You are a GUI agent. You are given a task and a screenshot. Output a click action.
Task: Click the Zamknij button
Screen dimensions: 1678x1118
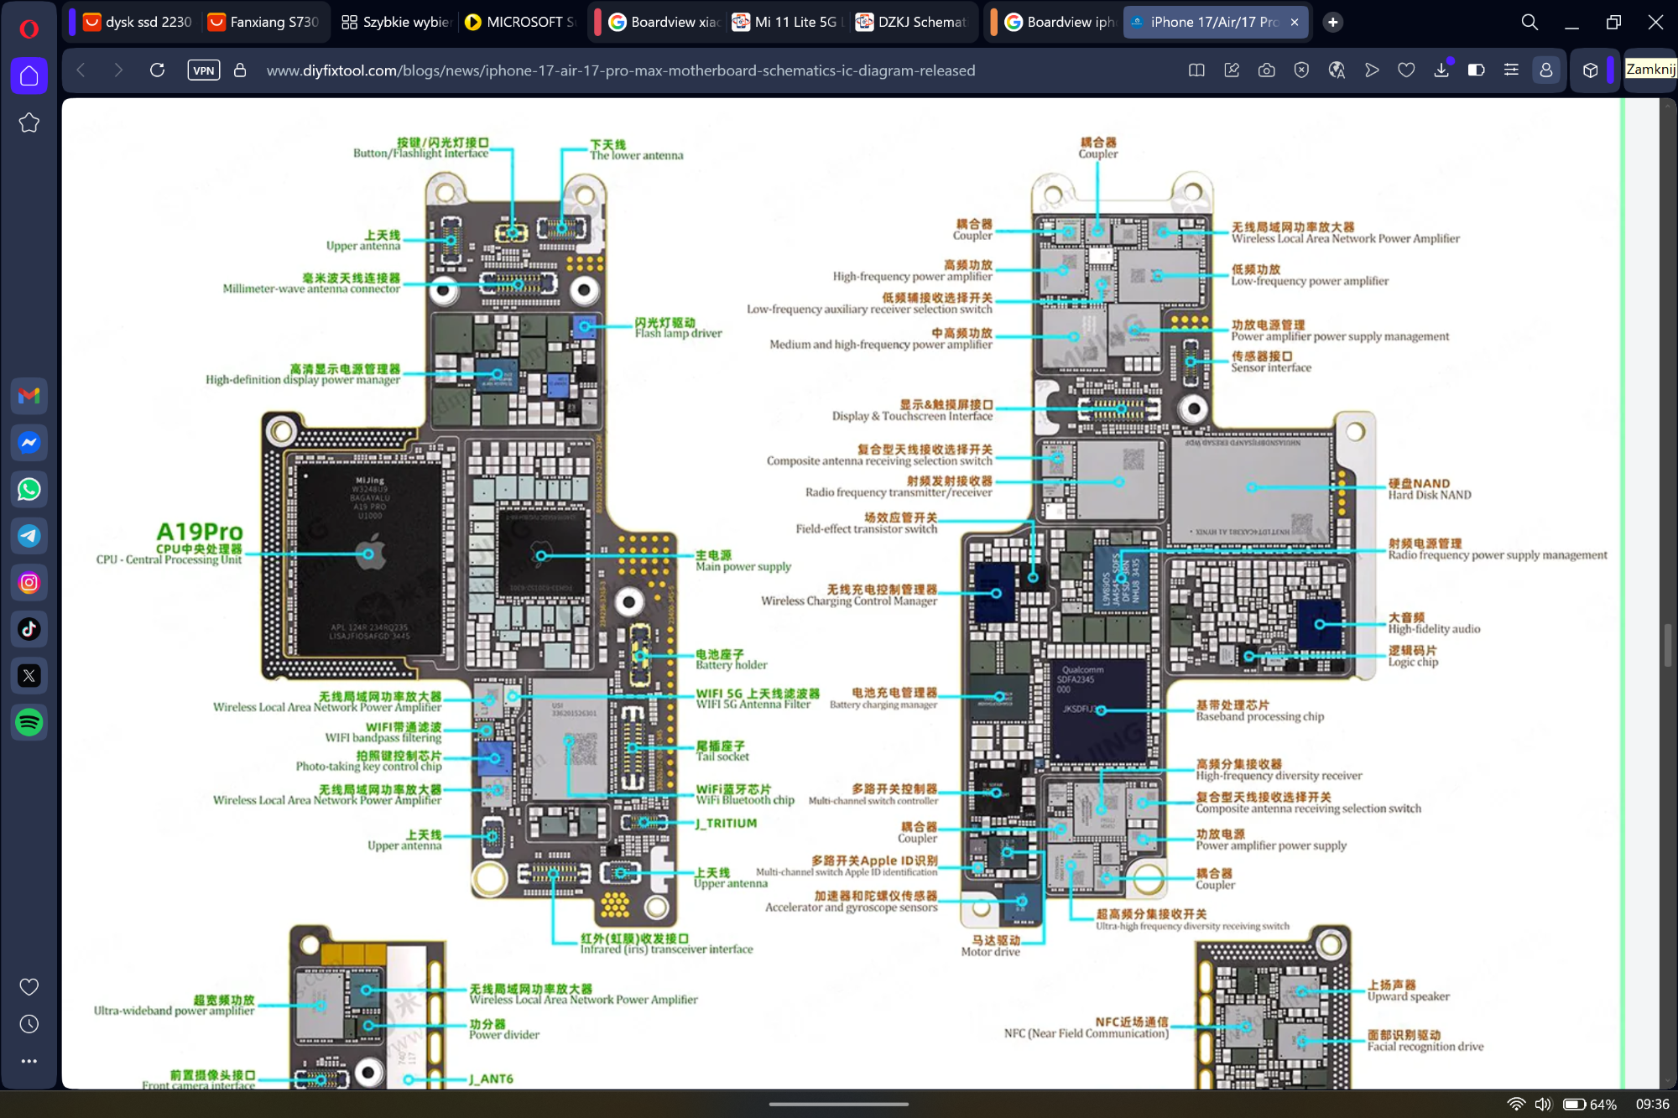(1649, 70)
